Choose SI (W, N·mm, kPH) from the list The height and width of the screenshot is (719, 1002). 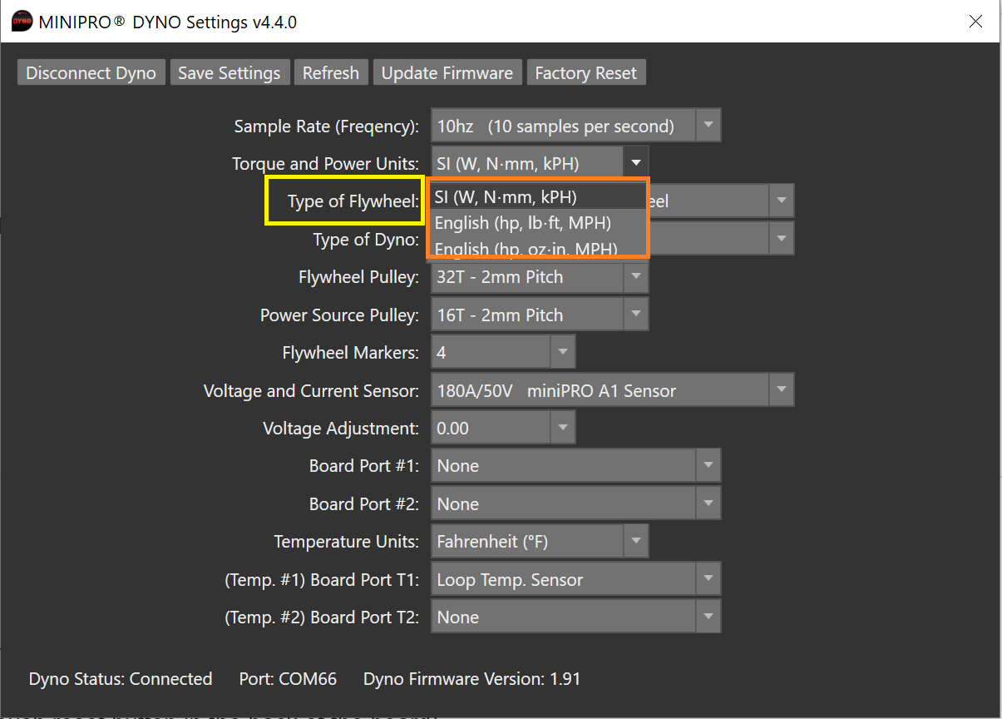pyautogui.click(x=538, y=196)
